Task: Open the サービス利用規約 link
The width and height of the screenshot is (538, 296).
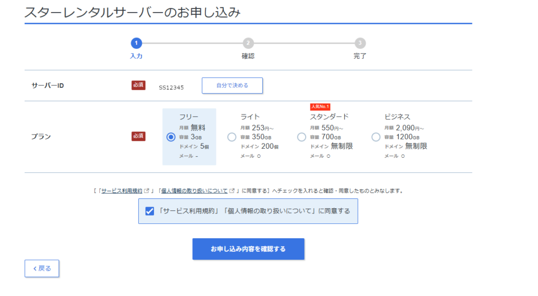Action: pyautogui.click(x=121, y=190)
